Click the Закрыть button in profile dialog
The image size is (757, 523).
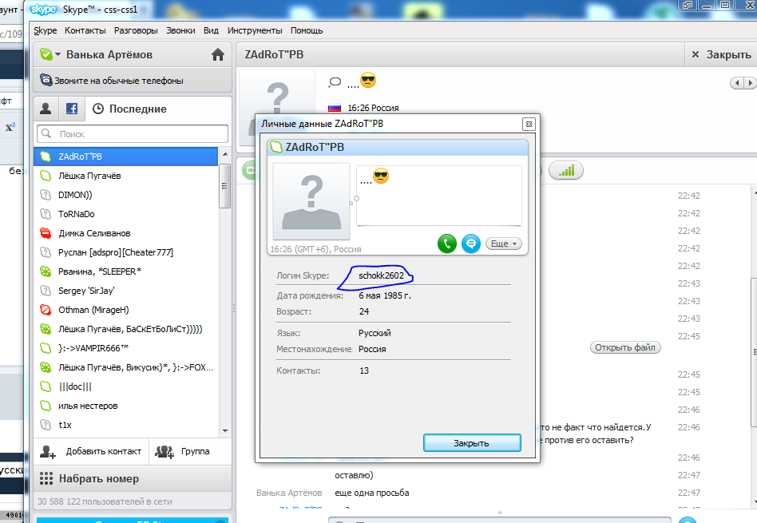click(472, 443)
